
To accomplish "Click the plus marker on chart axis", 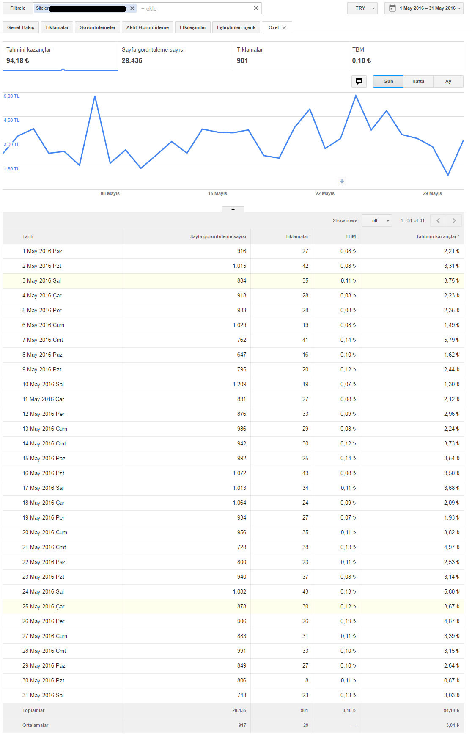I will point(342,181).
